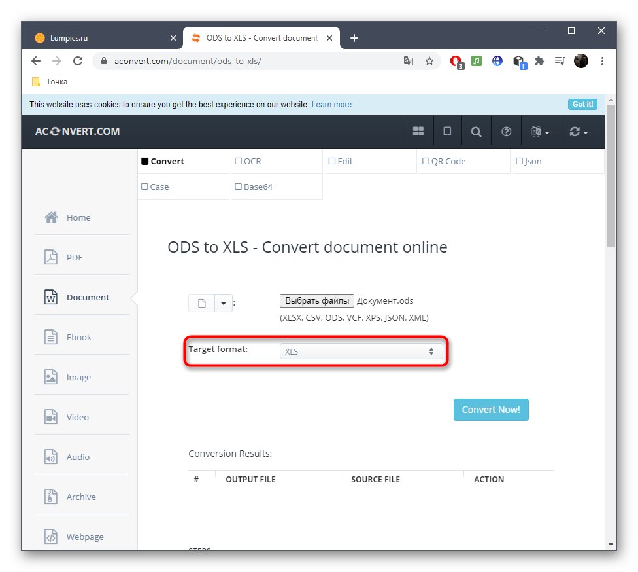Click the Выбрать файлы file picker

point(316,300)
